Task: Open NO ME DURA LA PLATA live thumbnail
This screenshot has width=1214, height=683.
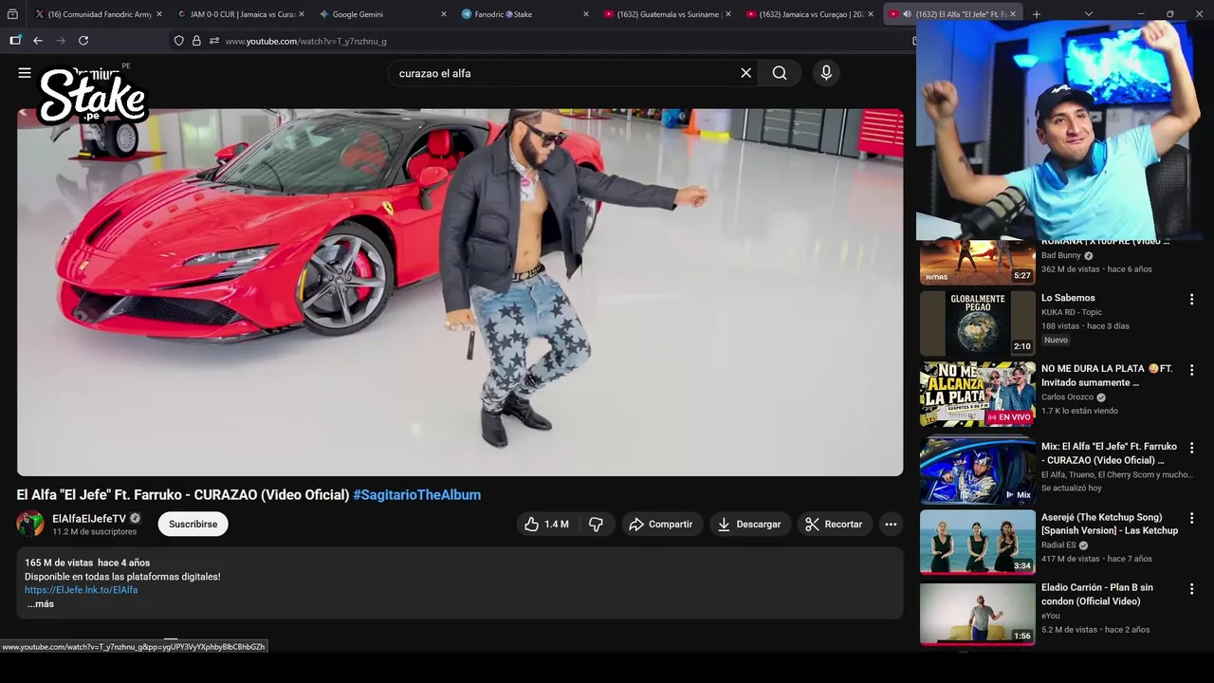Action: tap(977, 394)
